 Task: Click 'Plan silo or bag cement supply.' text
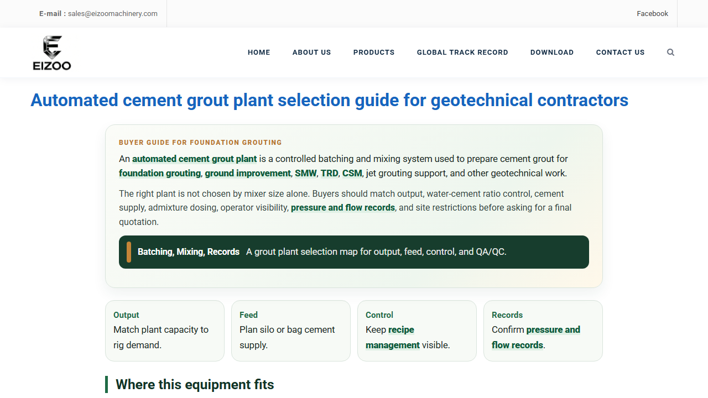pos(287,337)
